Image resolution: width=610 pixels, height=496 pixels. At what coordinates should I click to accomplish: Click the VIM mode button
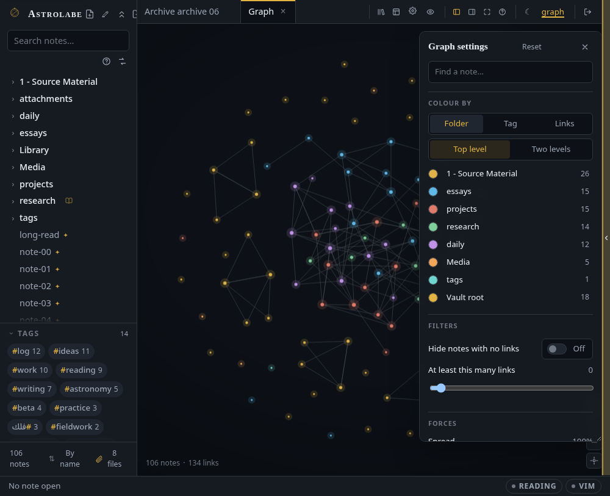583,486
